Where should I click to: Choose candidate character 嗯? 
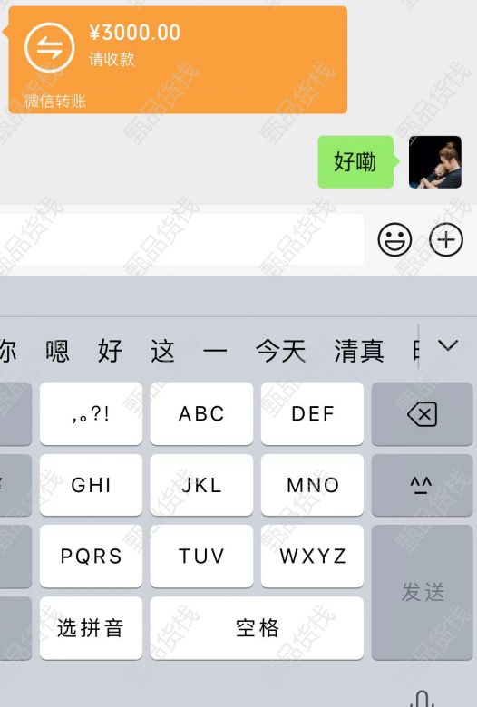(x=57, y=351)
